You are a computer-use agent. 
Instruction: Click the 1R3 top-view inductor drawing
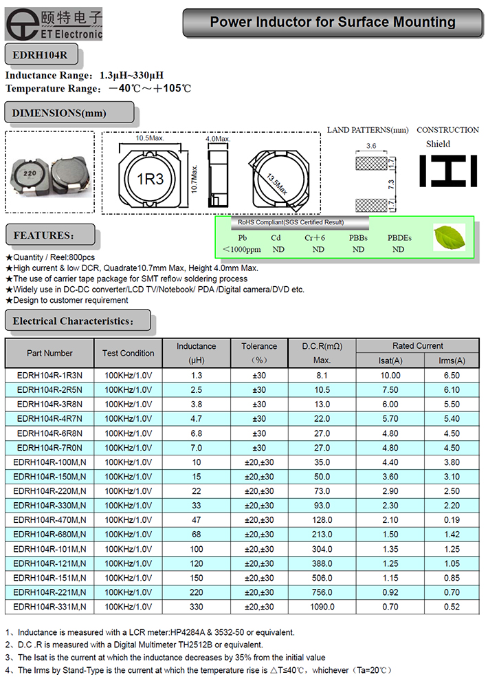pos(150,180)
